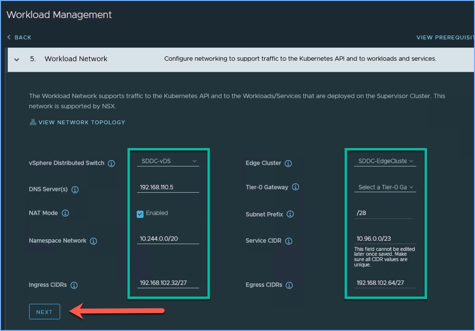Click the NEXT button
Viewport: 475px width, 331px height.
coord(44,312)
